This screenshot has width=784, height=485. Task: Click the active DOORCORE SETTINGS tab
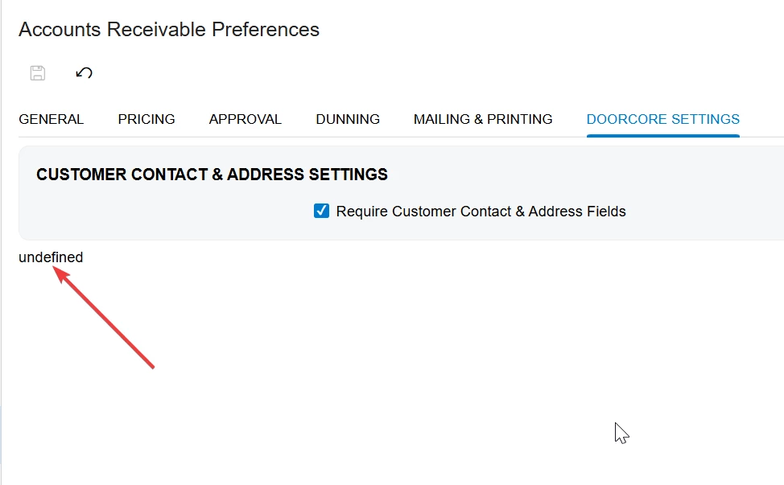click(x=663, y=119)
